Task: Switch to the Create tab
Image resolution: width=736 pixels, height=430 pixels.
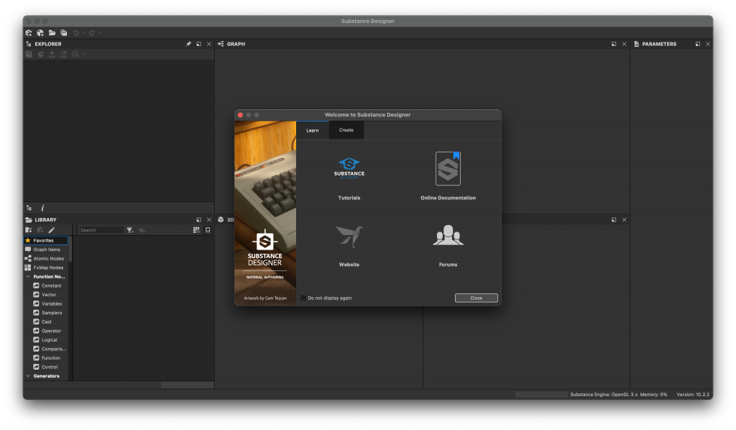Action: pos(346,130)
